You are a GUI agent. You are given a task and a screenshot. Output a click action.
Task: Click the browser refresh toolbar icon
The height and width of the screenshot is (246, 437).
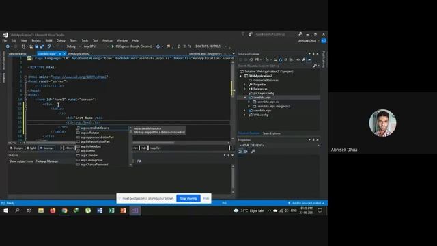(x=158, y=46)
